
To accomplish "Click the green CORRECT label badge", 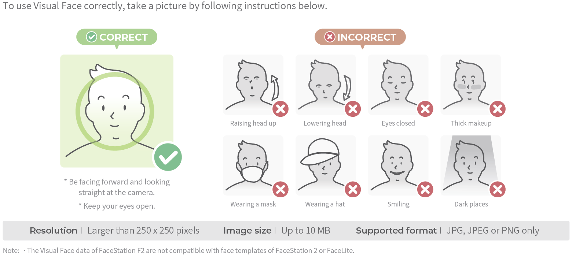I will 117,37.
